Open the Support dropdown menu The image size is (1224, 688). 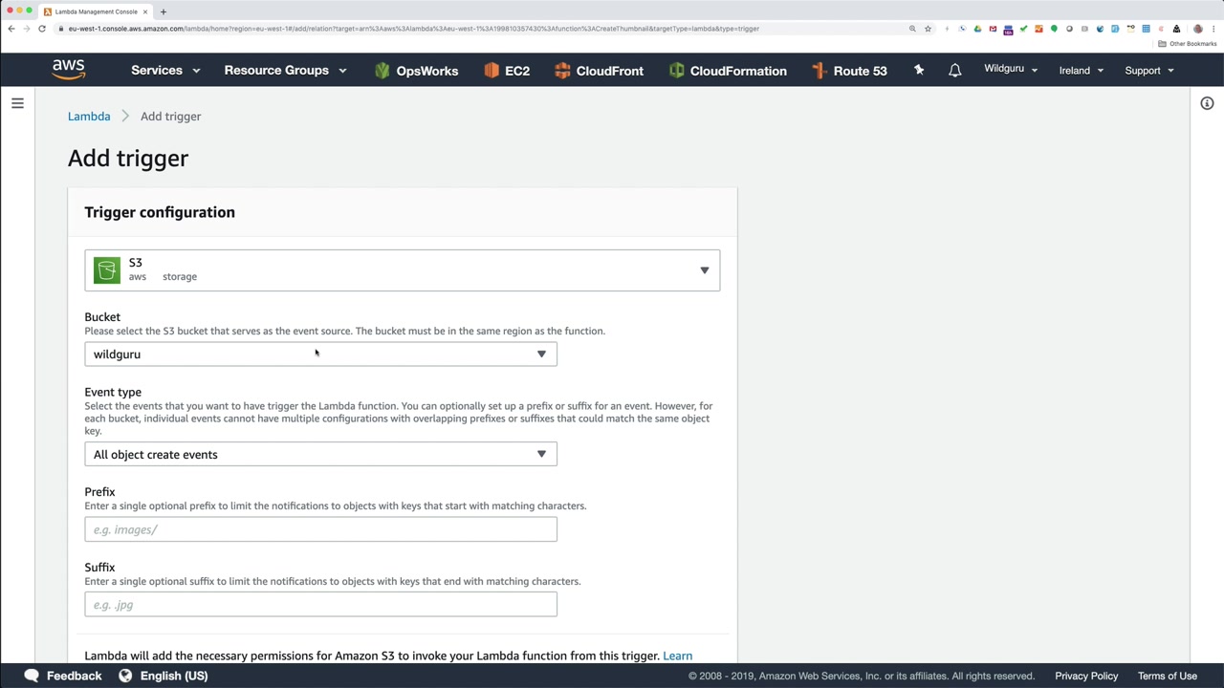[x=1149, y=70]
